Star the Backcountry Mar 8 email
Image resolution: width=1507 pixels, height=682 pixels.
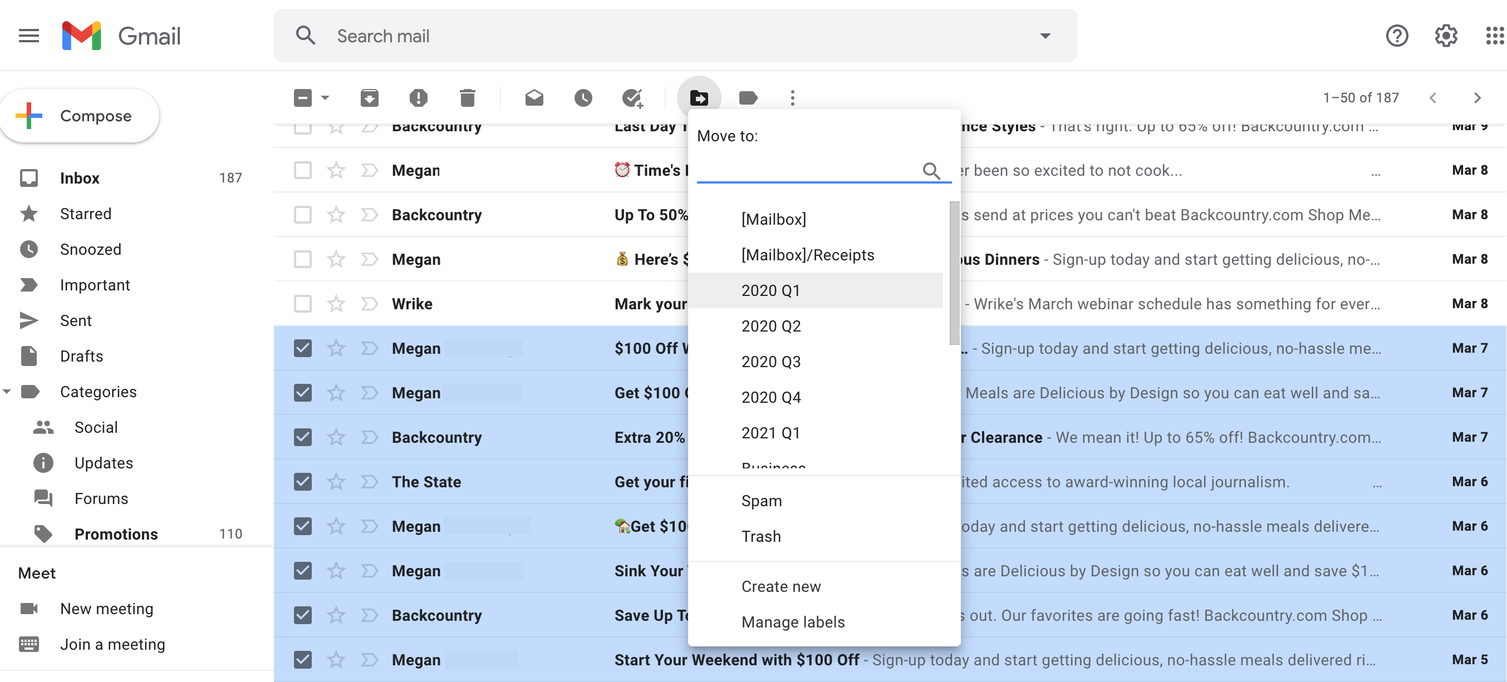[x=336, y=215]
